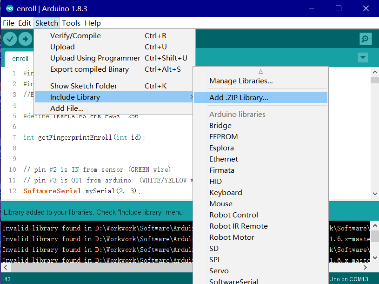379x284 pixels.
Task: Click the Add File menu item
Action: pos(67,108)
